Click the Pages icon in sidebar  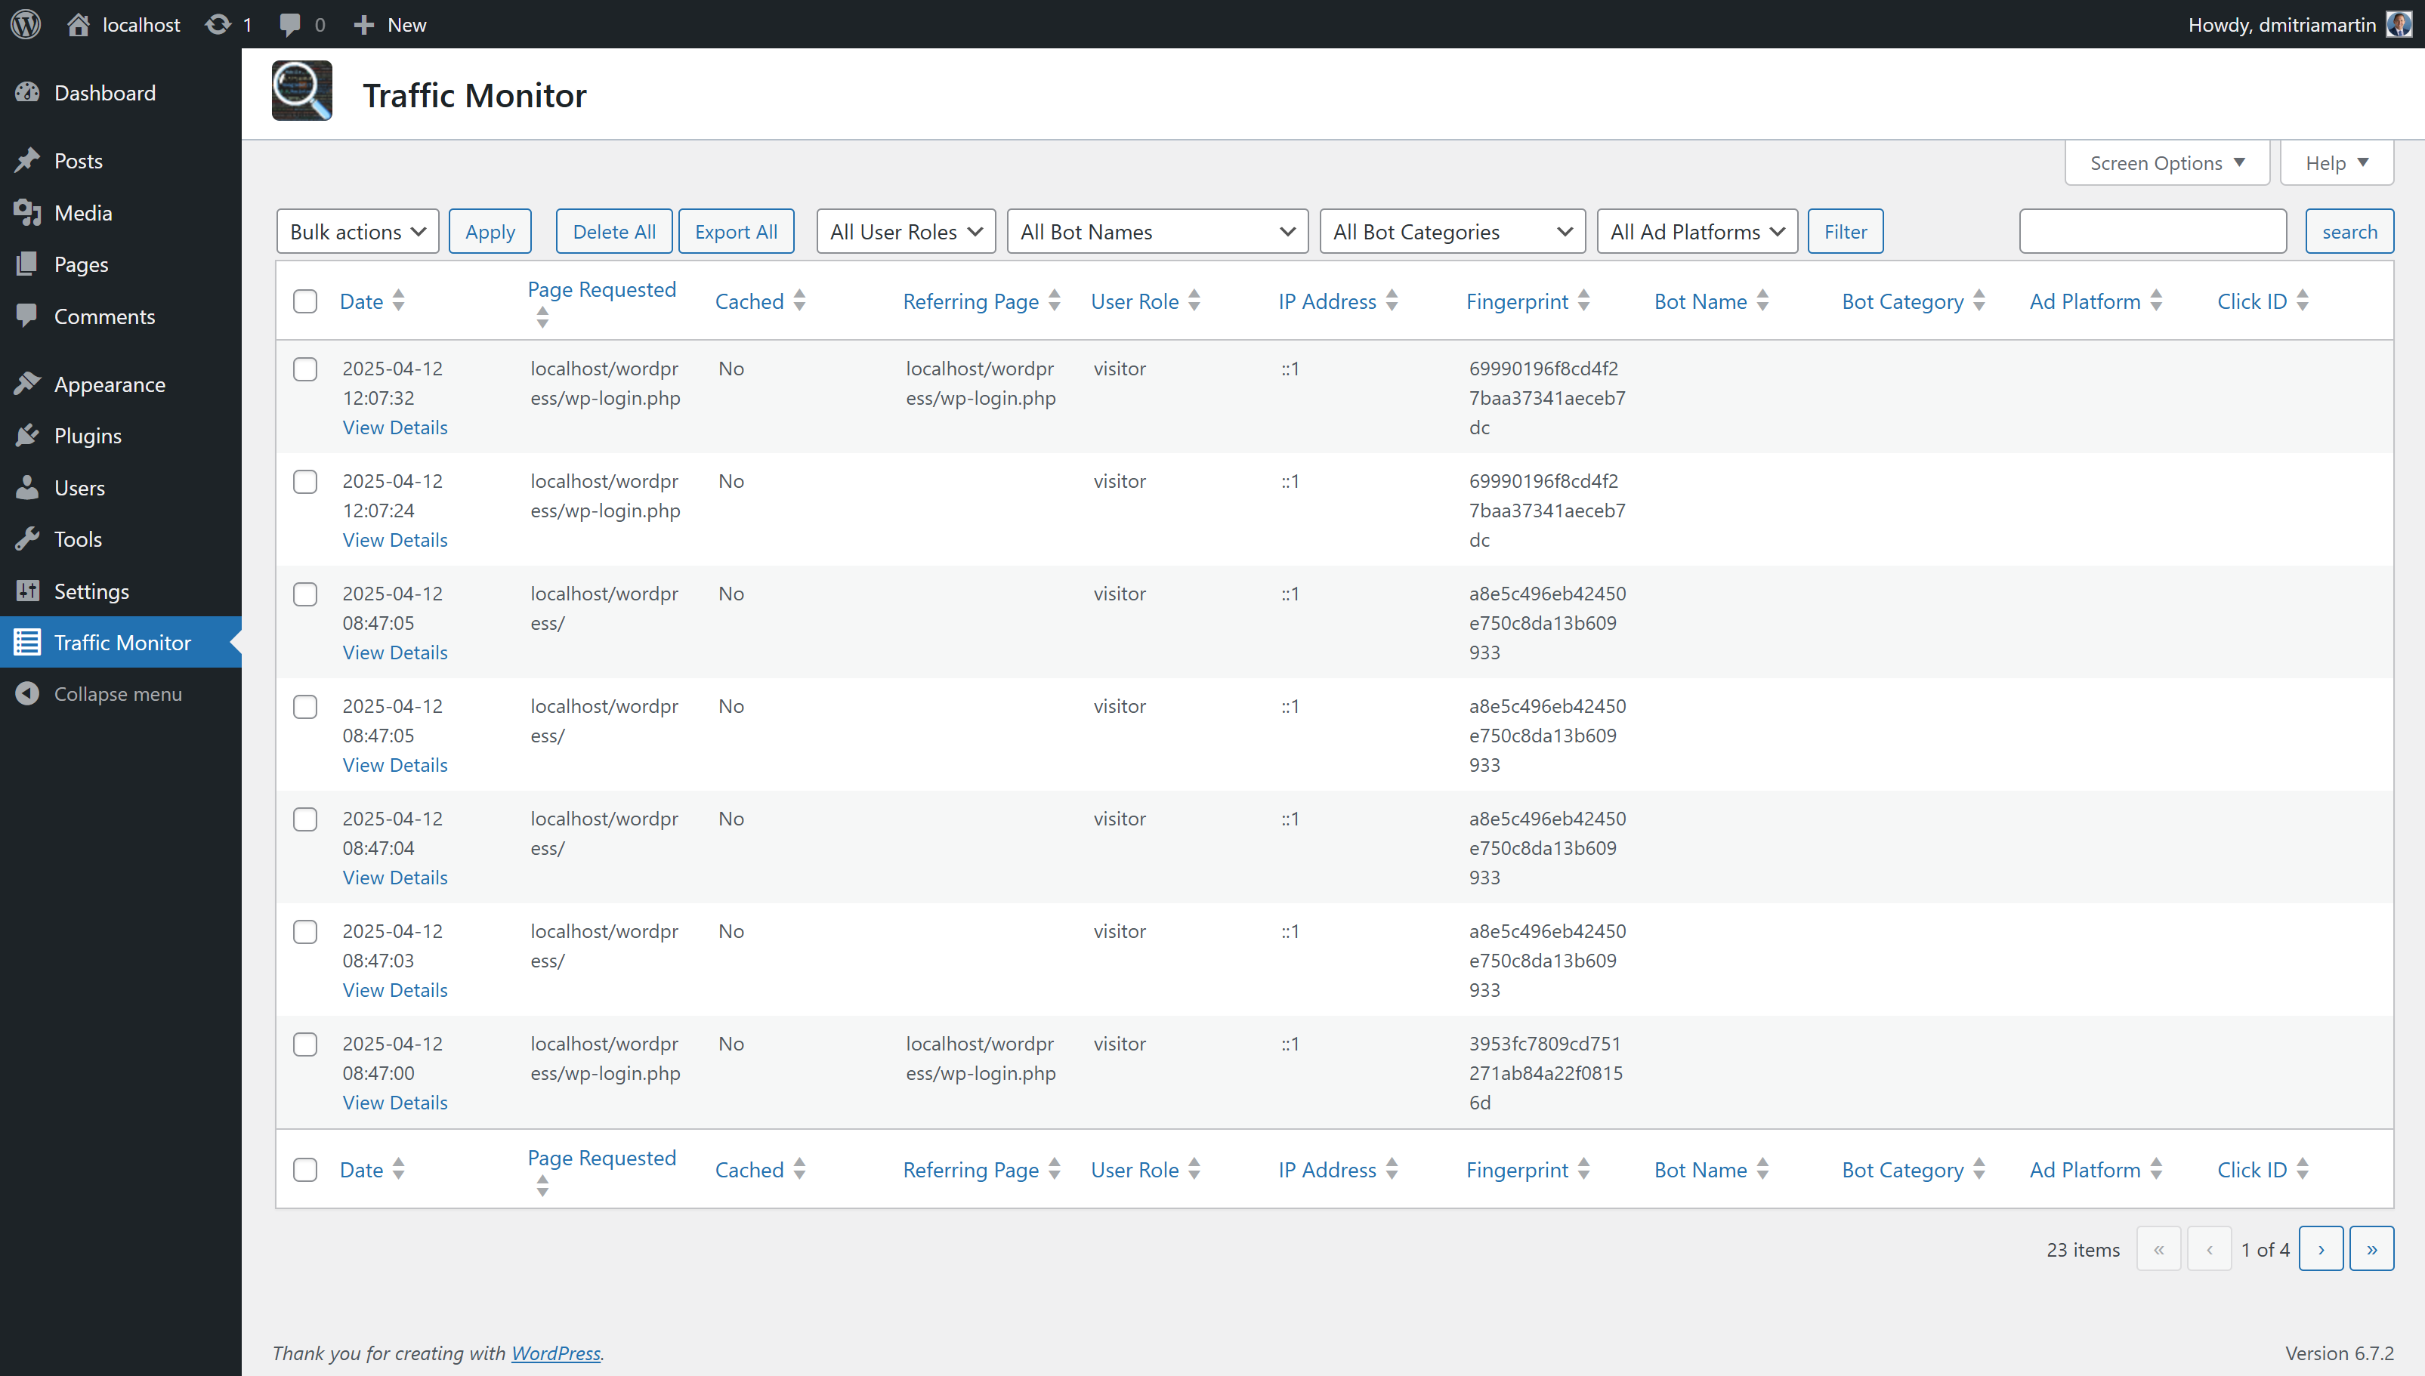[x=27, y=264]
